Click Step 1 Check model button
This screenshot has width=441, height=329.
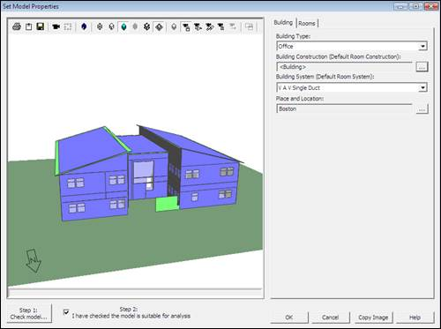(29, 313)
